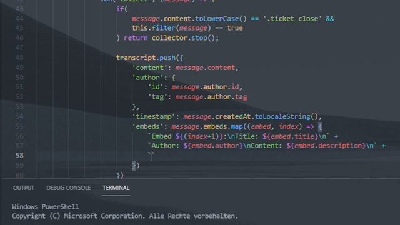Viewport: 400px width, 225px height.
Task: Click the 'content' key on line 49
Action: point(150,67)
